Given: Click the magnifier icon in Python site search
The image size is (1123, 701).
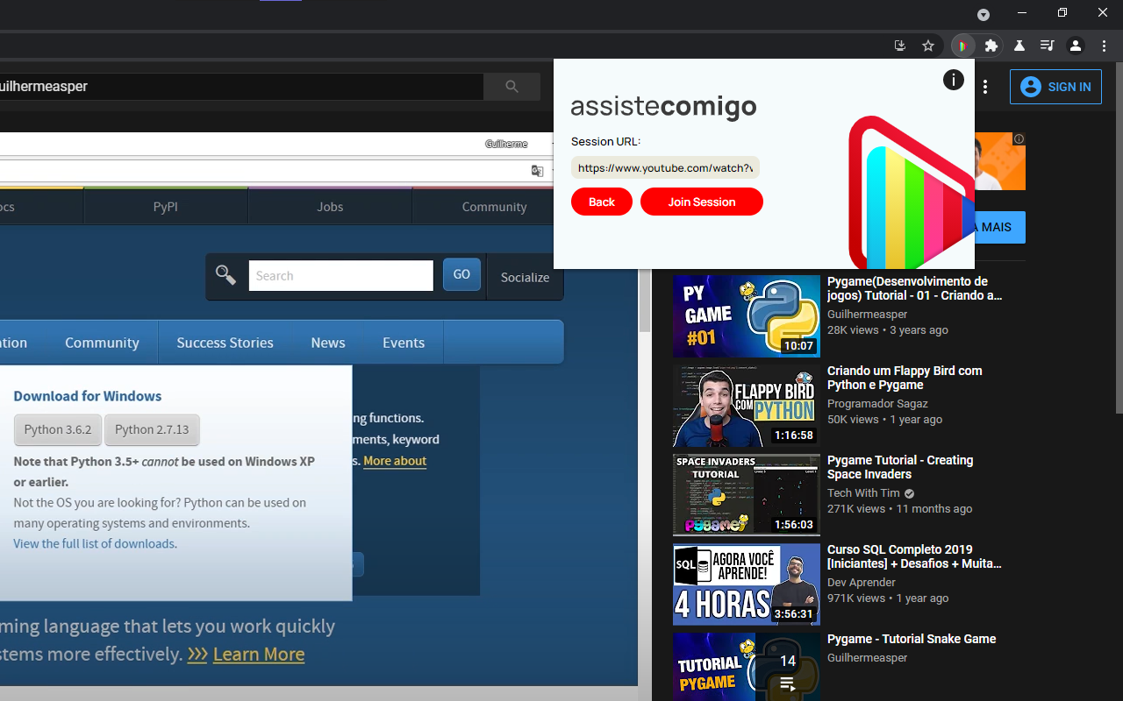Looking at the screenshot, I should (x=226, y=275).
